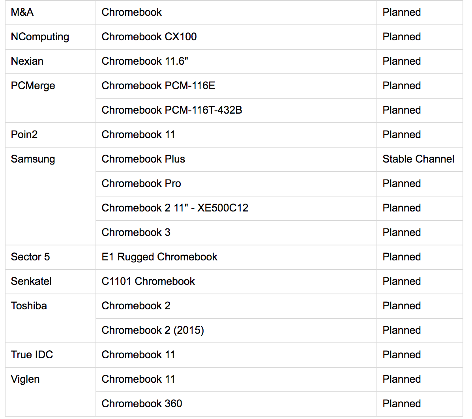Click the M&A manufacturer cell
Screen dimensions: 472x419
pos(22,12)
